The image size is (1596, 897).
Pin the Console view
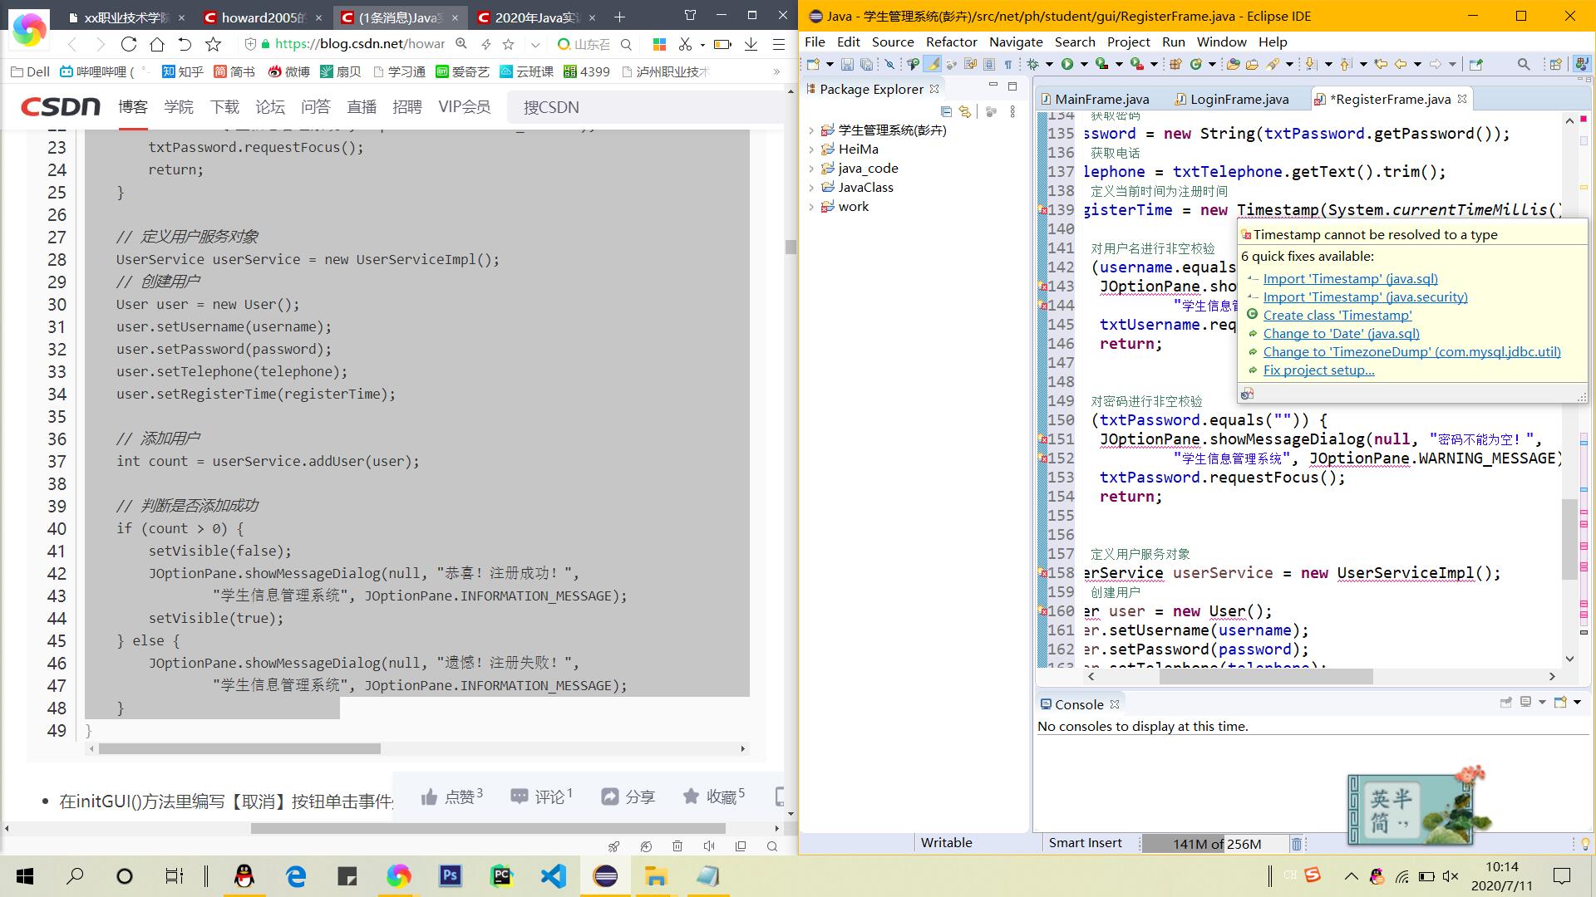coord(1505,703)
